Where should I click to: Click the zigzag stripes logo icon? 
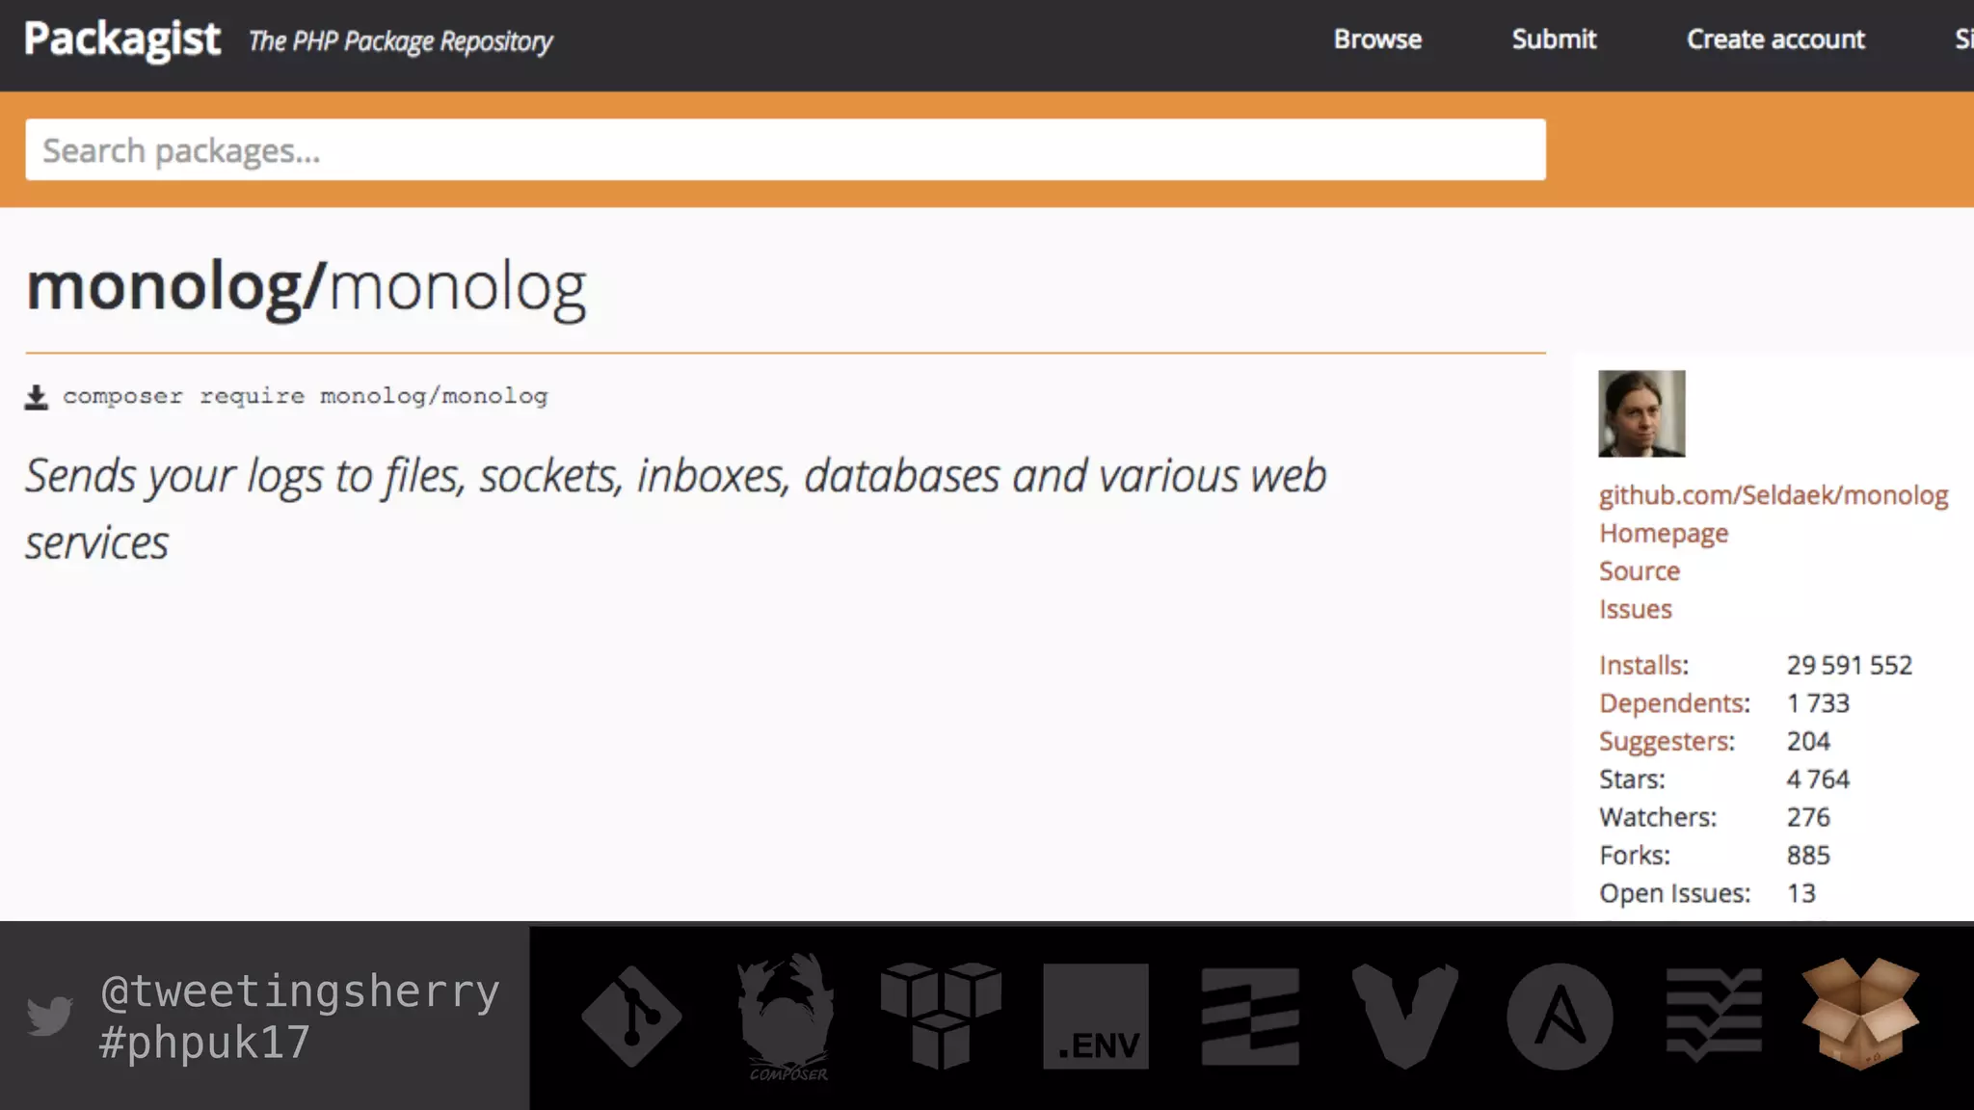click(x=1250, y=1016)
